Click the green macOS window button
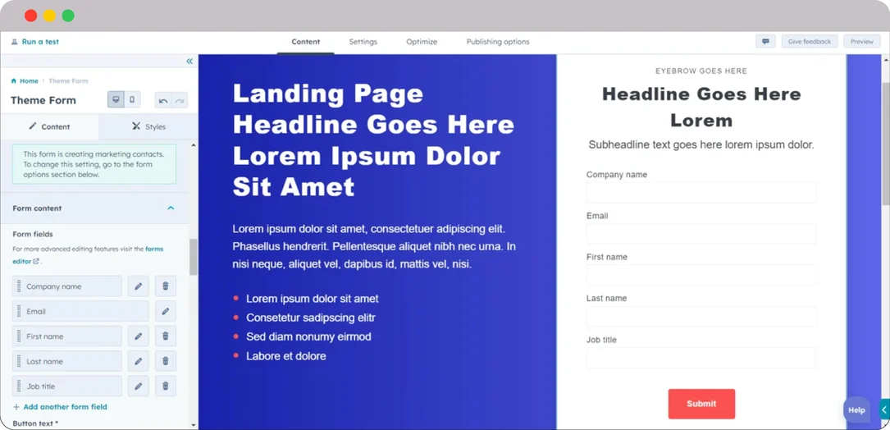The width and height of the screenshot is (890, 430). [x=68, y=16]
